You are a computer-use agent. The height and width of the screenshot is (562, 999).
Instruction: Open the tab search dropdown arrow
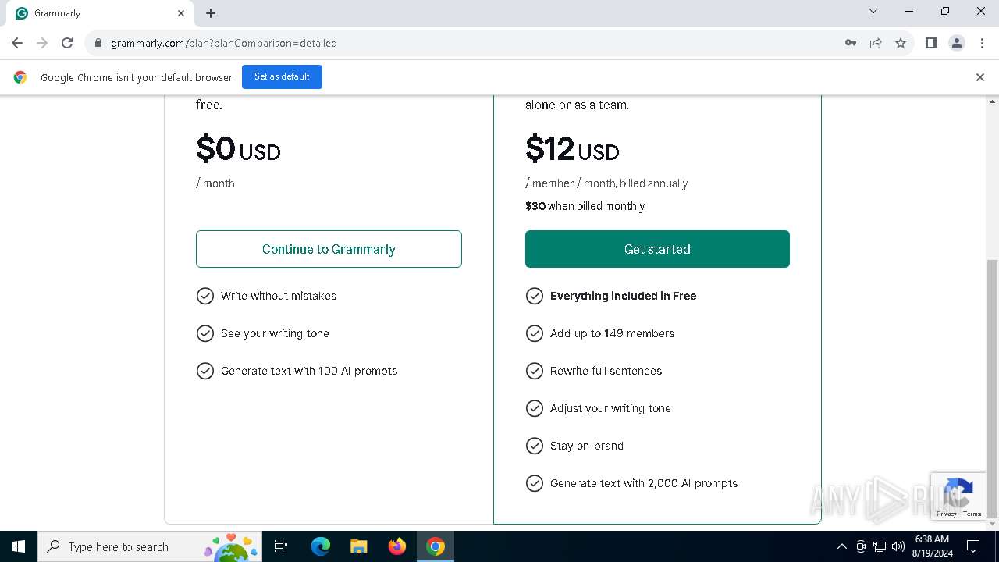(x=873, y=11)
